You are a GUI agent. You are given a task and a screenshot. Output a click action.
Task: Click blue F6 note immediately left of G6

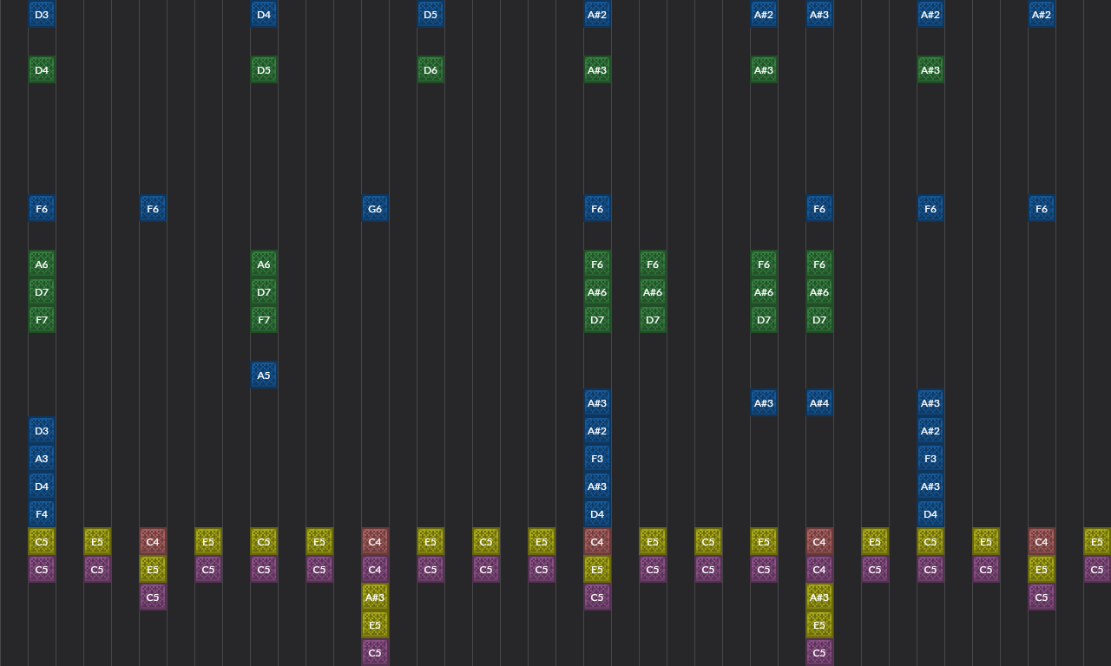coord(153,209)
